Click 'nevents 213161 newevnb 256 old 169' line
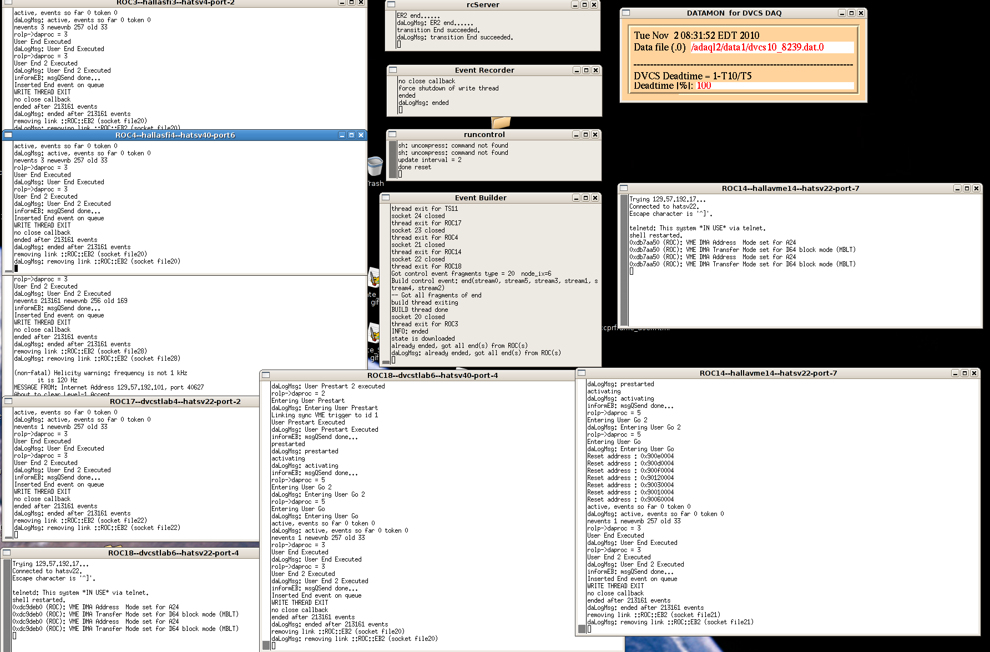The image size is (990, 652). click(x=70, y=301)
